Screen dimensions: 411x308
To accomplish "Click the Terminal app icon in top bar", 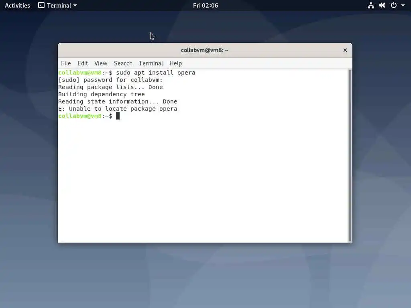I will pos(41,5).
